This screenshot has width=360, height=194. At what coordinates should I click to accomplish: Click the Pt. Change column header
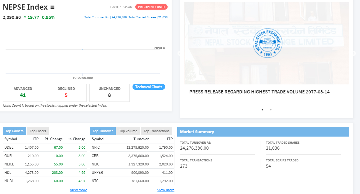coord(53,139)
